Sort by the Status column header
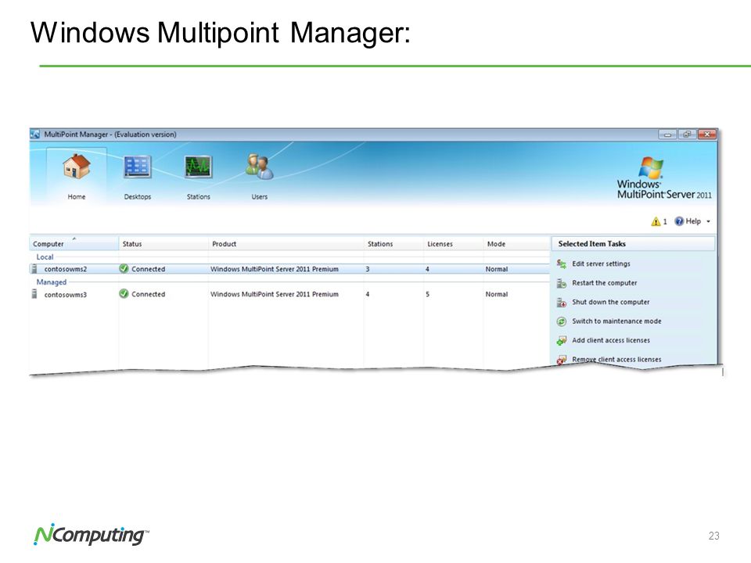 tap(163, 244)
